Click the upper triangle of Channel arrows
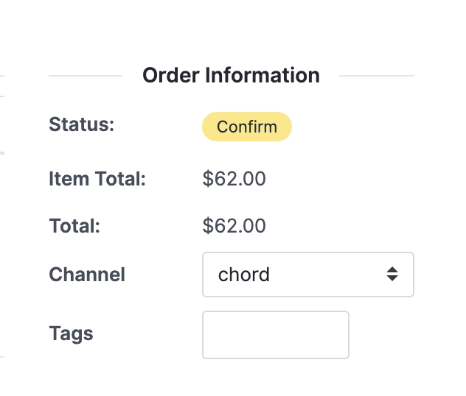Screen dimensions: 466x396 tap(392, 270)
